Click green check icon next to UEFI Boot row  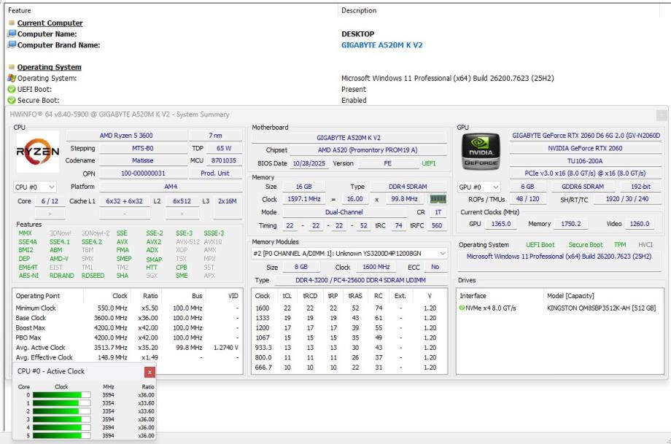[x=12, y=90]
